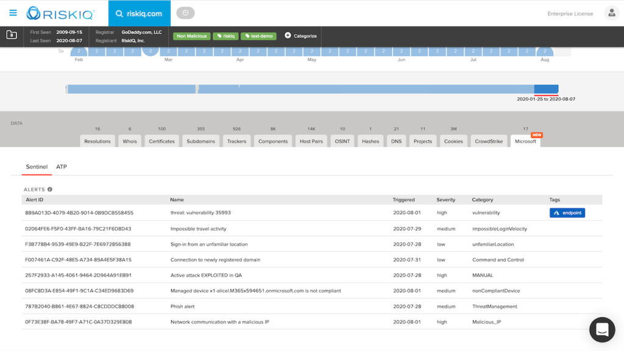Viewport: 624px width, 351px height.
Task: Click the round gray toggle beside search
Action: click(x=185, y=13)
